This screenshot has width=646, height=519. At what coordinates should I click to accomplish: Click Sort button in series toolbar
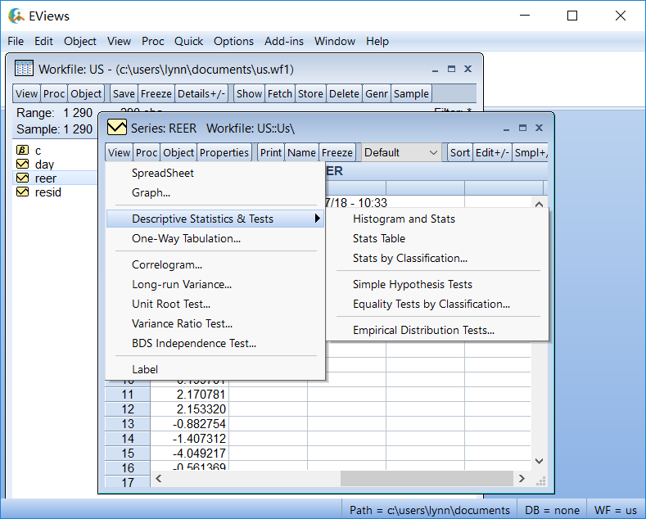(460, 152)
